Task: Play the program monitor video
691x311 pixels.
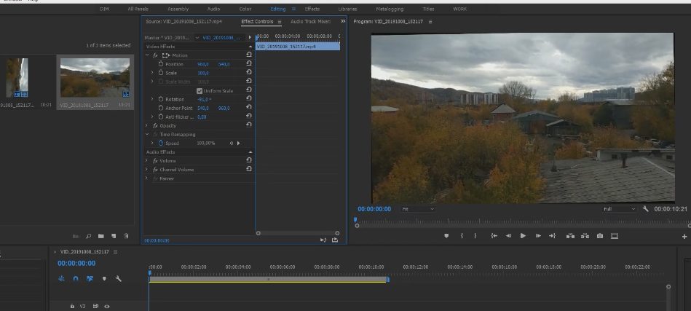Action: pyautogui.click(x=523, y=236)
